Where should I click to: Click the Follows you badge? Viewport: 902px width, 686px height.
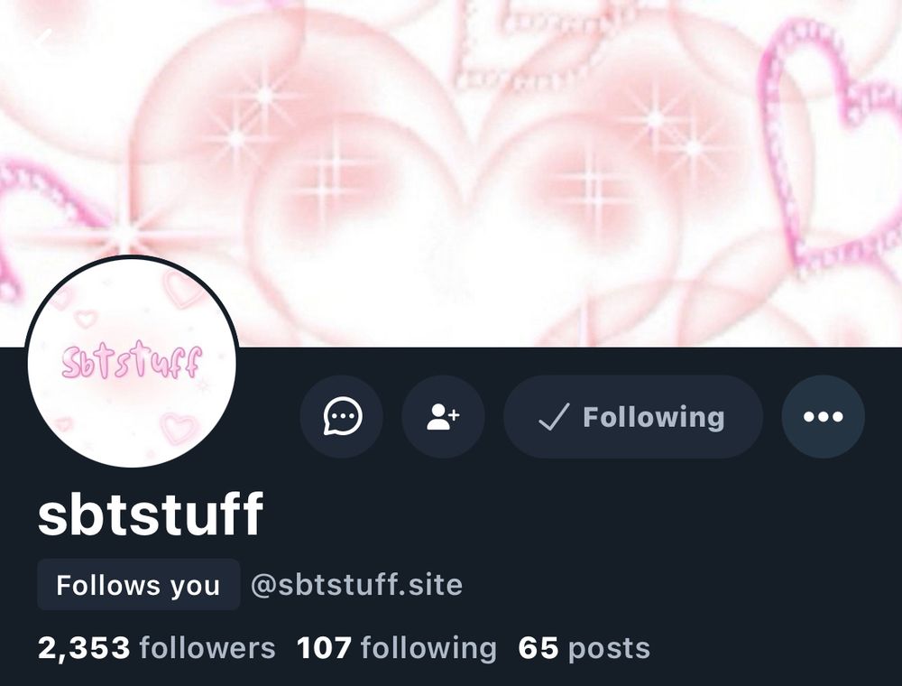[138, 585]
